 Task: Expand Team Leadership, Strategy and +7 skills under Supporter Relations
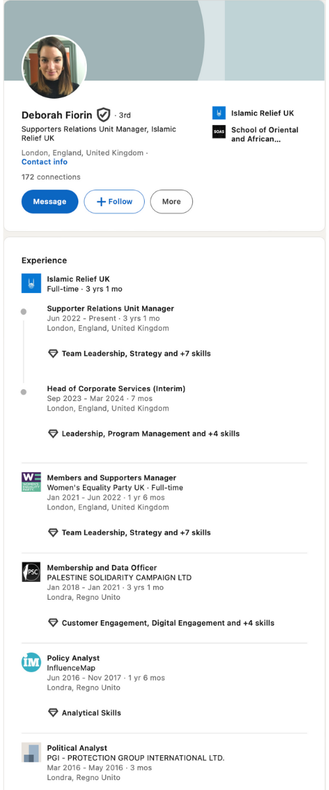[130, 354]
